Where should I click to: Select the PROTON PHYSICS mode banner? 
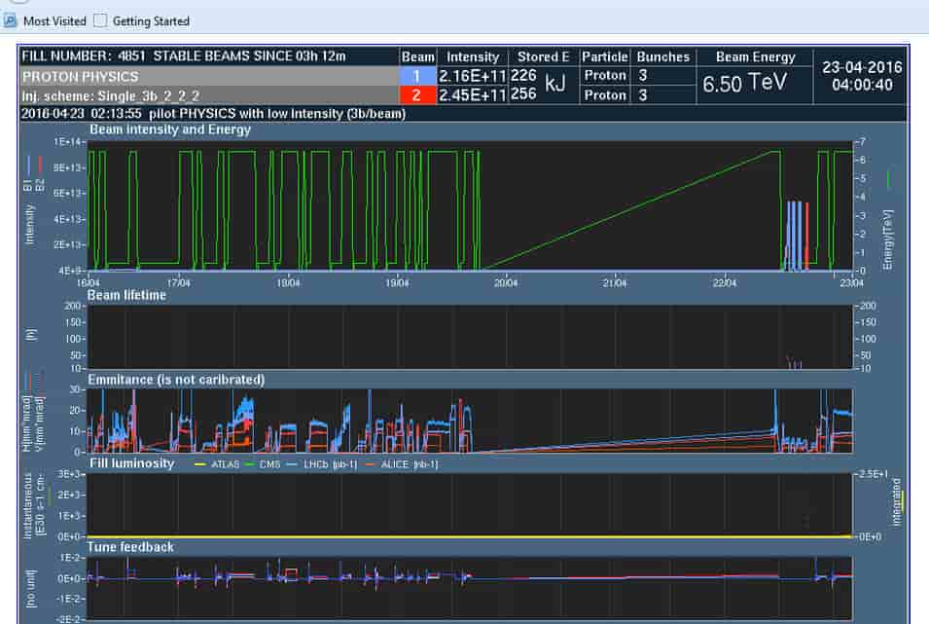pyautogui.click(x=210, y=77)
